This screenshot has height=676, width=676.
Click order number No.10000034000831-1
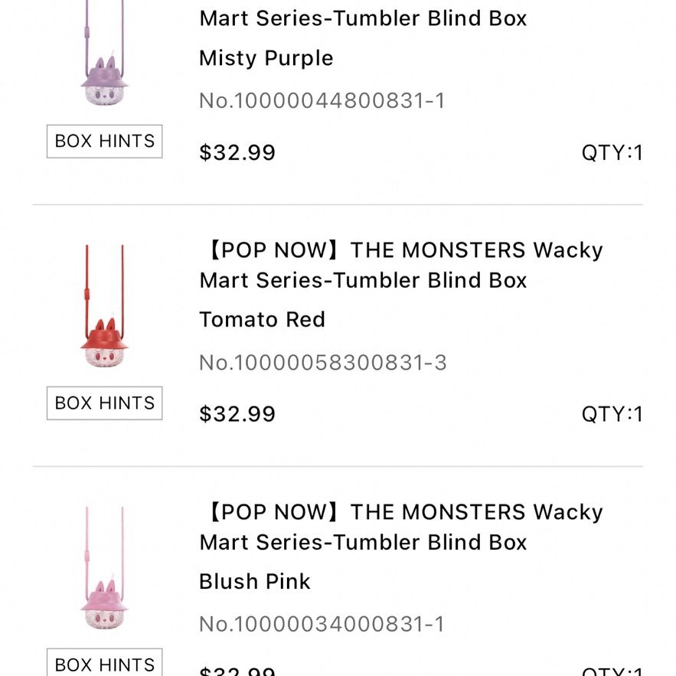(322, 624)
